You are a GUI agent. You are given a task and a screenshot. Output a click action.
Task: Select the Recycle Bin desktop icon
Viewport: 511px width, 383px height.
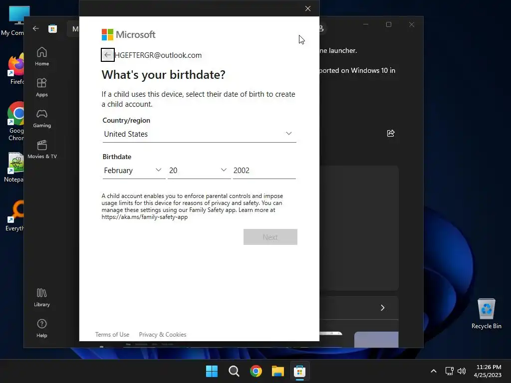coord(486,314)
